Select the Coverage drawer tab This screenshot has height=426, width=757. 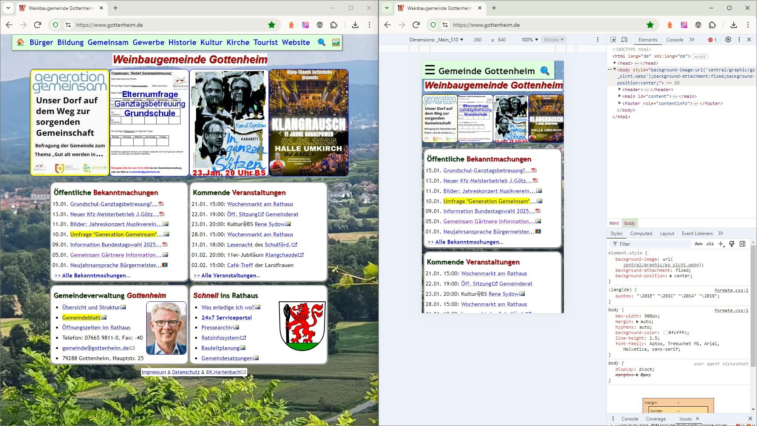[x=656, y=419]
